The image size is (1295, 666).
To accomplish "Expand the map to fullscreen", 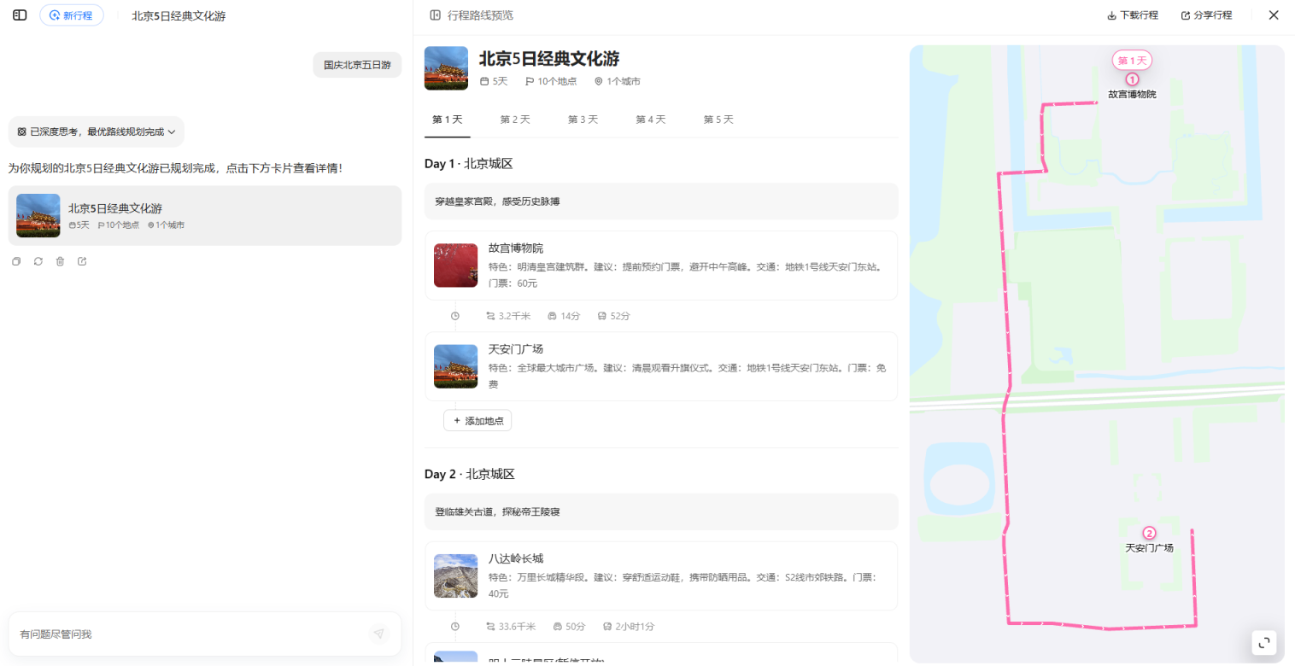I will [x=1264, y=643].
